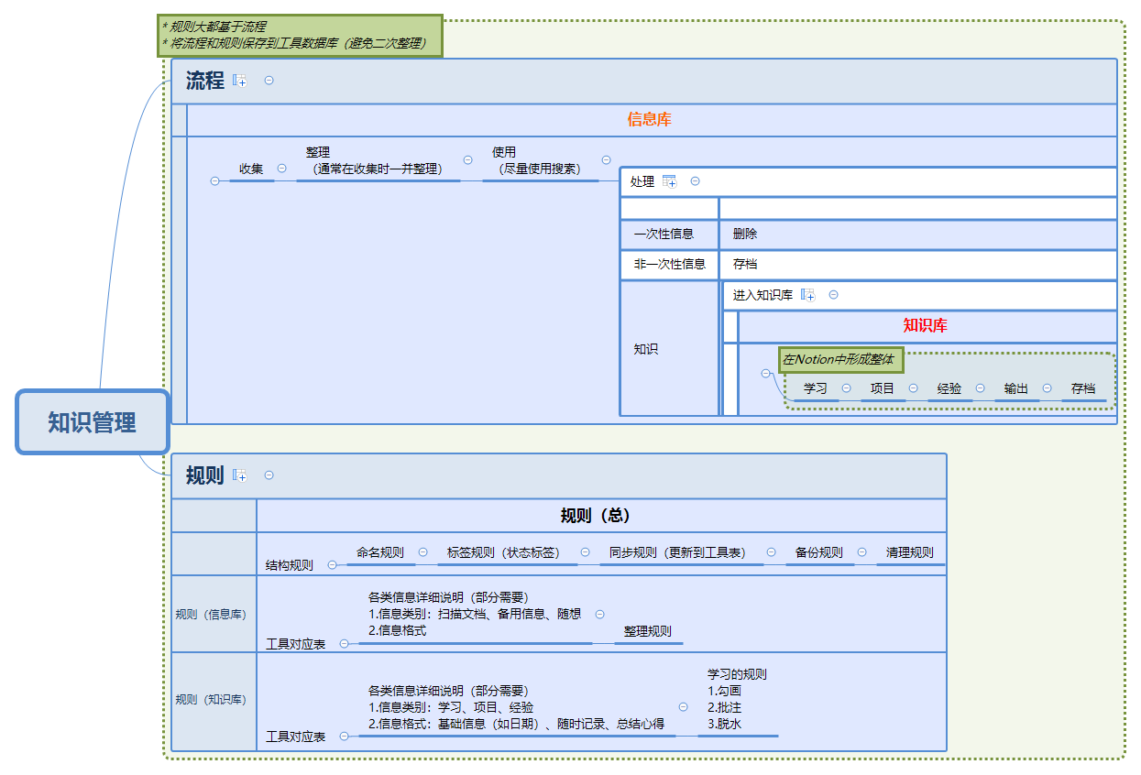Select the 在Notion中形成整体 callout
Image resolution: width=1141 pixels, height=775 pixels.
point(839,360)
